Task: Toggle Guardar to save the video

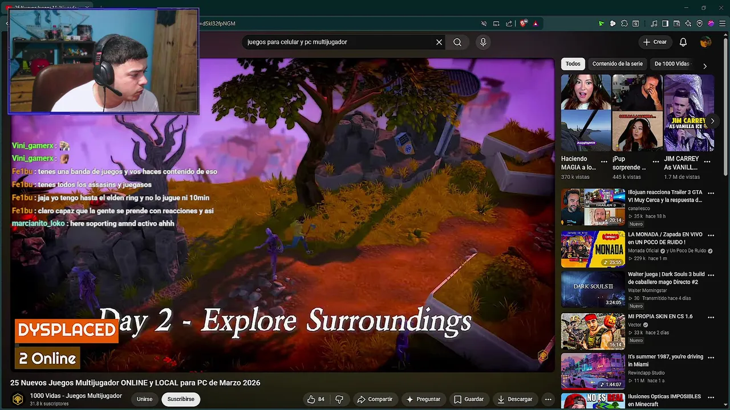Action: click(469, 399)
